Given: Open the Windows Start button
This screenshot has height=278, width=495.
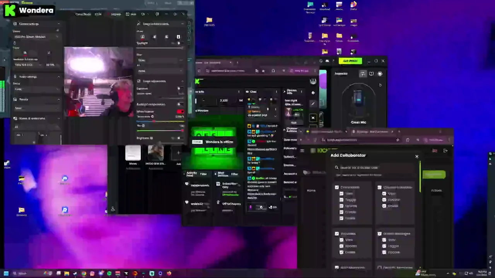Looking at the screenshot, I should (6, 273).
